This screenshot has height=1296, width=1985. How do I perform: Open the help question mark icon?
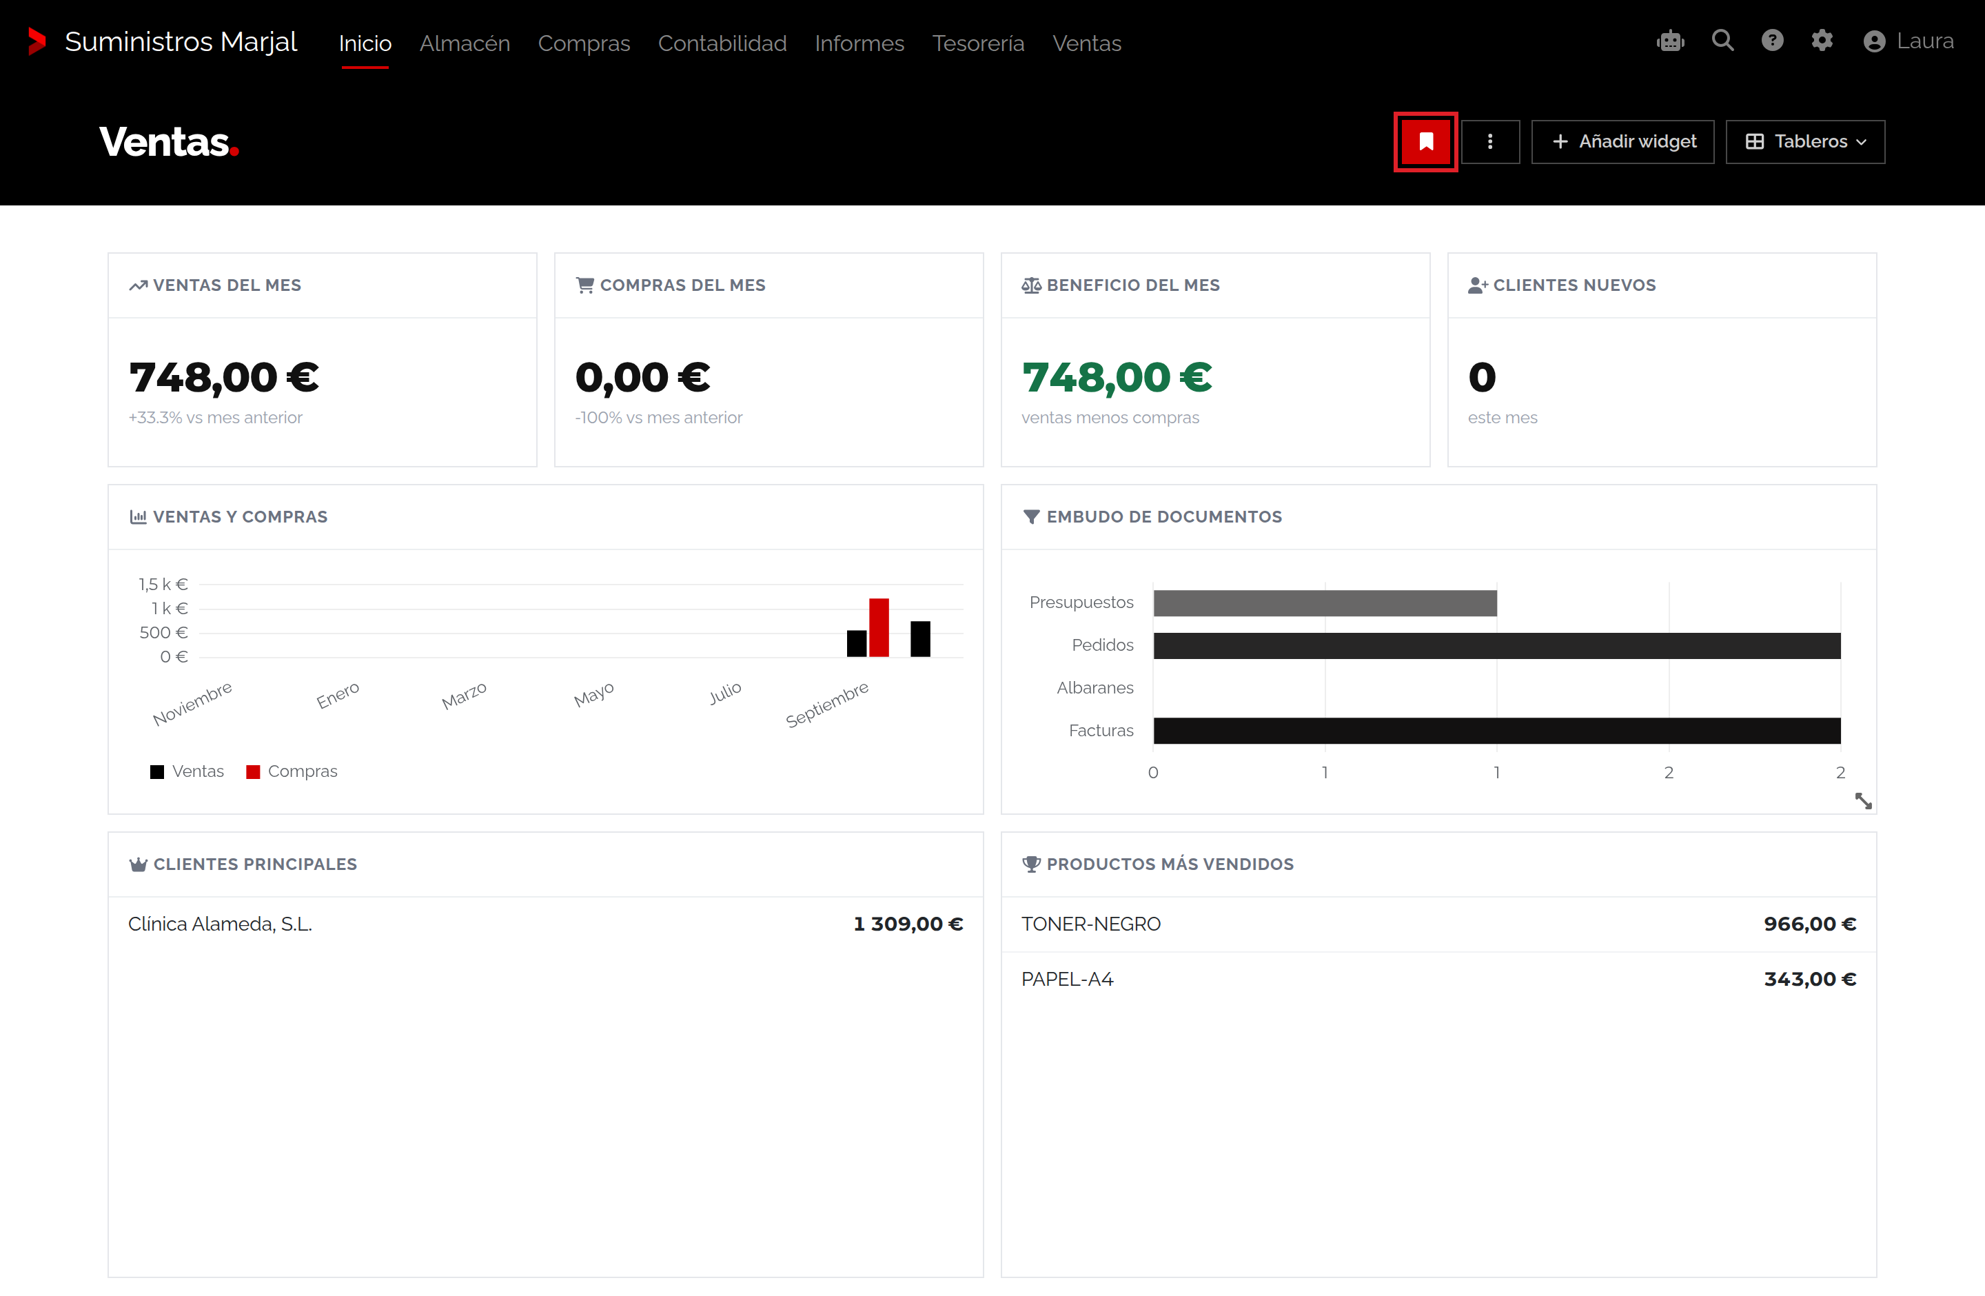click(x=1772, y=41)
